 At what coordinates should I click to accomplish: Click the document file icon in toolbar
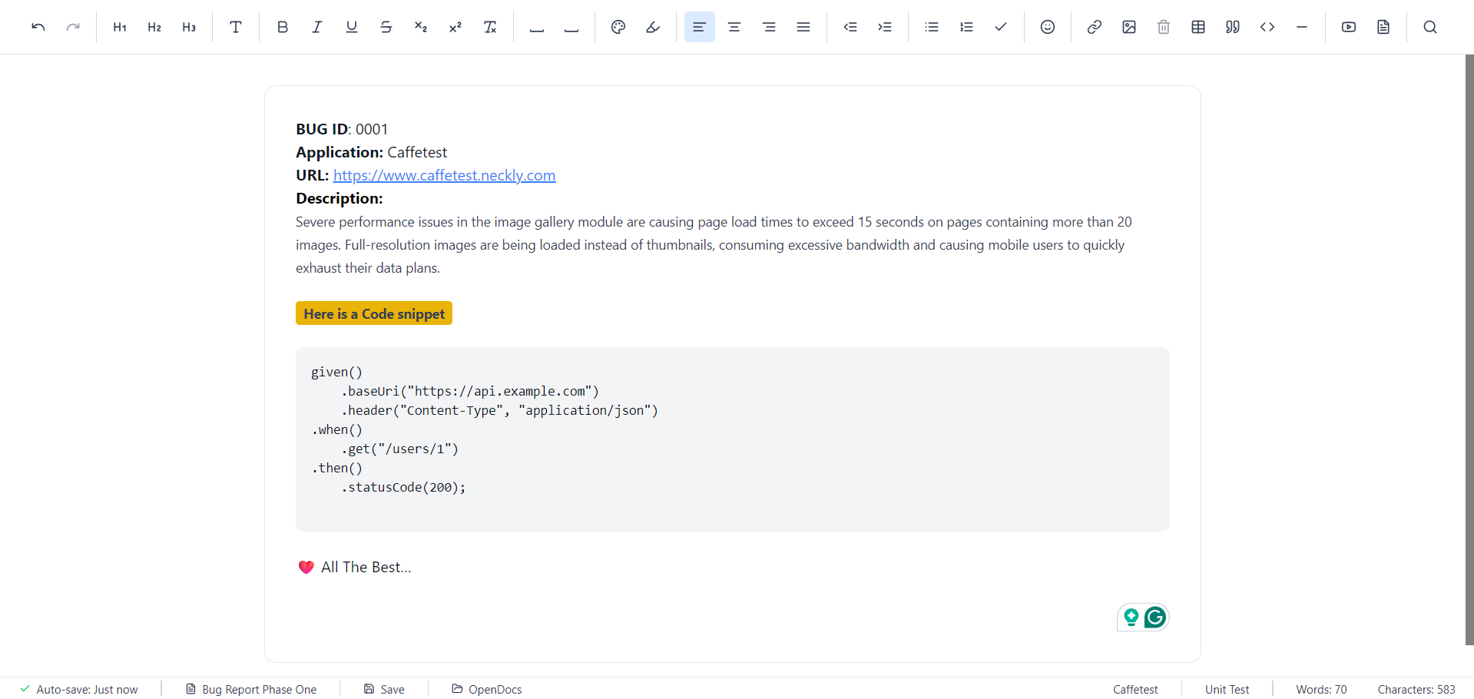pyautogui.click(x=1383, y=27)
